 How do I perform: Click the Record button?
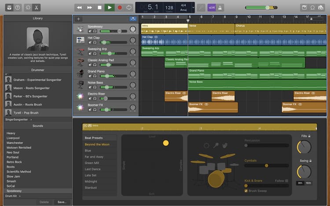coord(119,7)
